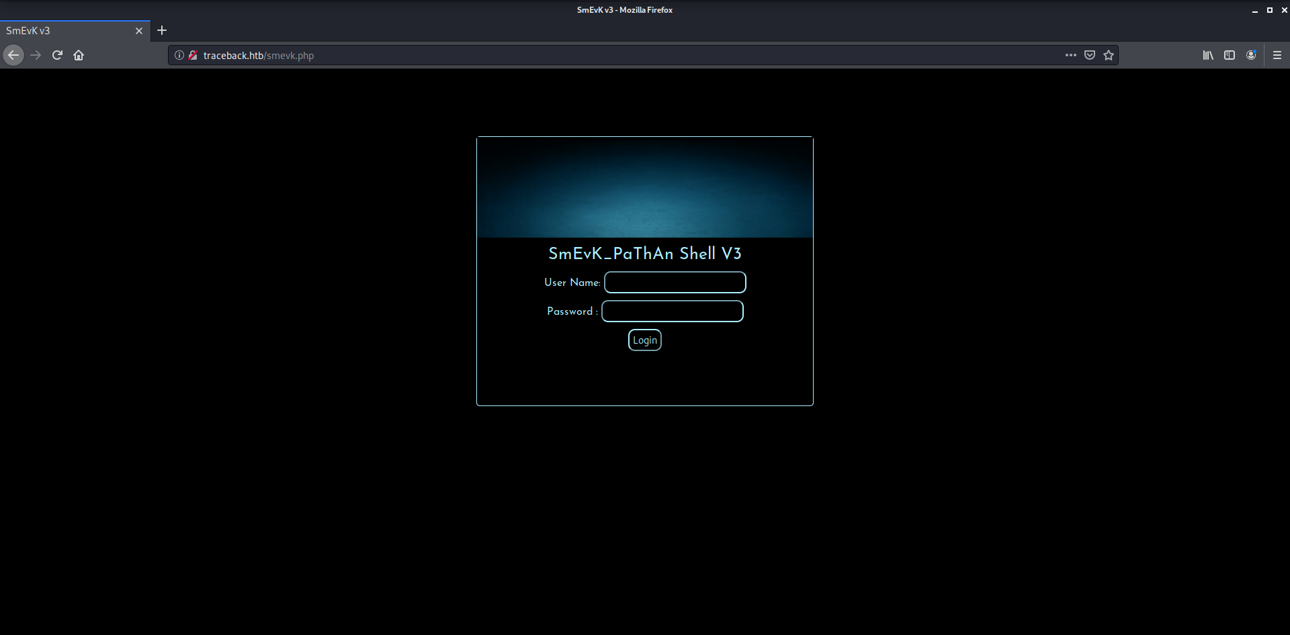The height and width of the screenshot is (635, 1290).
Task: Open page actions three-dot menu
Action: [1070, 55]
